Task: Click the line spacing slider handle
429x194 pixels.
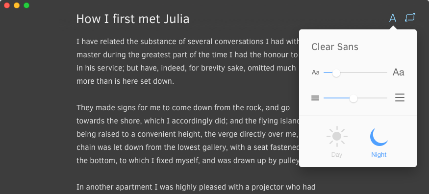Action: tap(353, 98)
